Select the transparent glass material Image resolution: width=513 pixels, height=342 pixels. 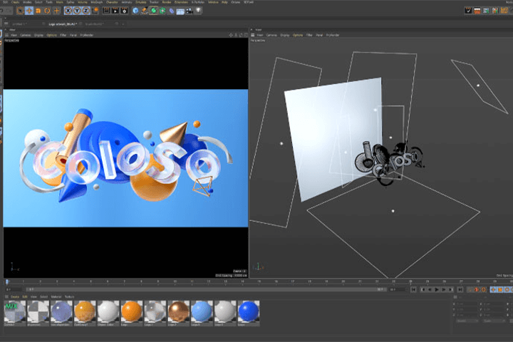(155, 313)
